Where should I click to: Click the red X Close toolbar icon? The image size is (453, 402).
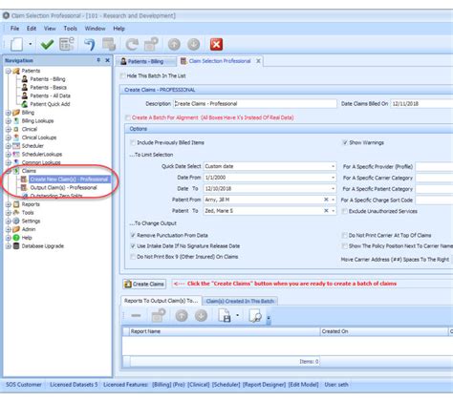click(x=216, y=44)
